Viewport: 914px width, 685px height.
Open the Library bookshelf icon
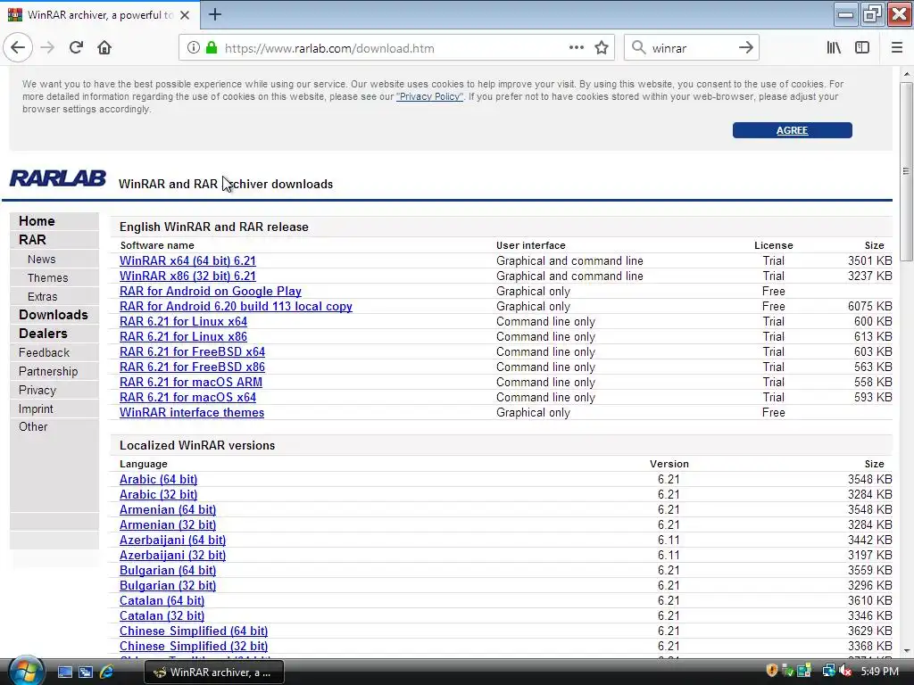coord(834,48)
